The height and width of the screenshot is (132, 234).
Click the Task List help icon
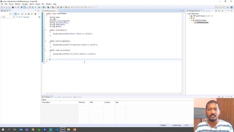pos(39,17)
